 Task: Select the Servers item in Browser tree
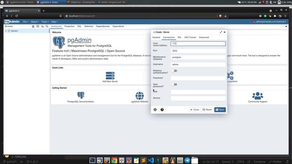point(14,31)
